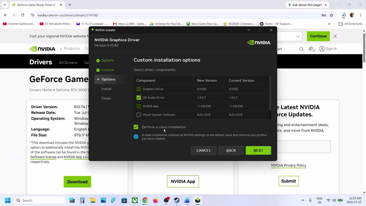Click the NVIDIA logo in installer header

pos(259,43)
